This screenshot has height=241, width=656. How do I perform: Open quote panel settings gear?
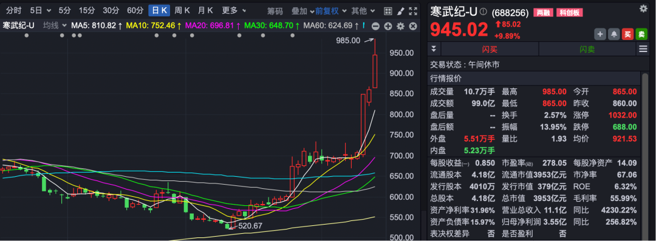pyautogui.click(x=643, y=8)
